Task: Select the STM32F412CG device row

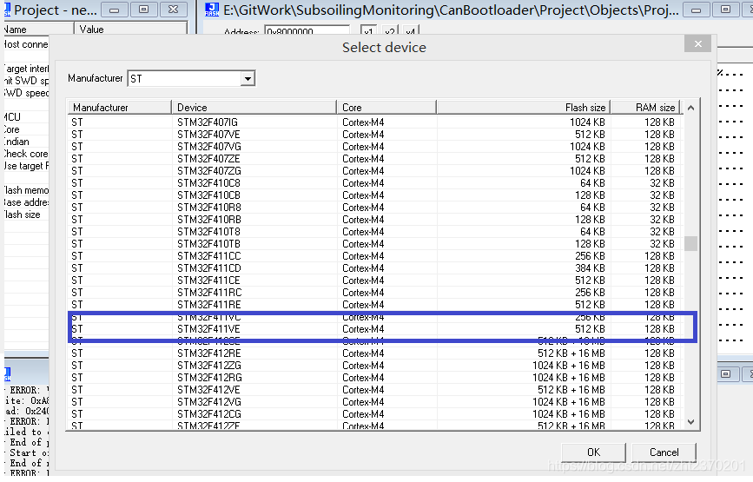Action: pos(374,414)
